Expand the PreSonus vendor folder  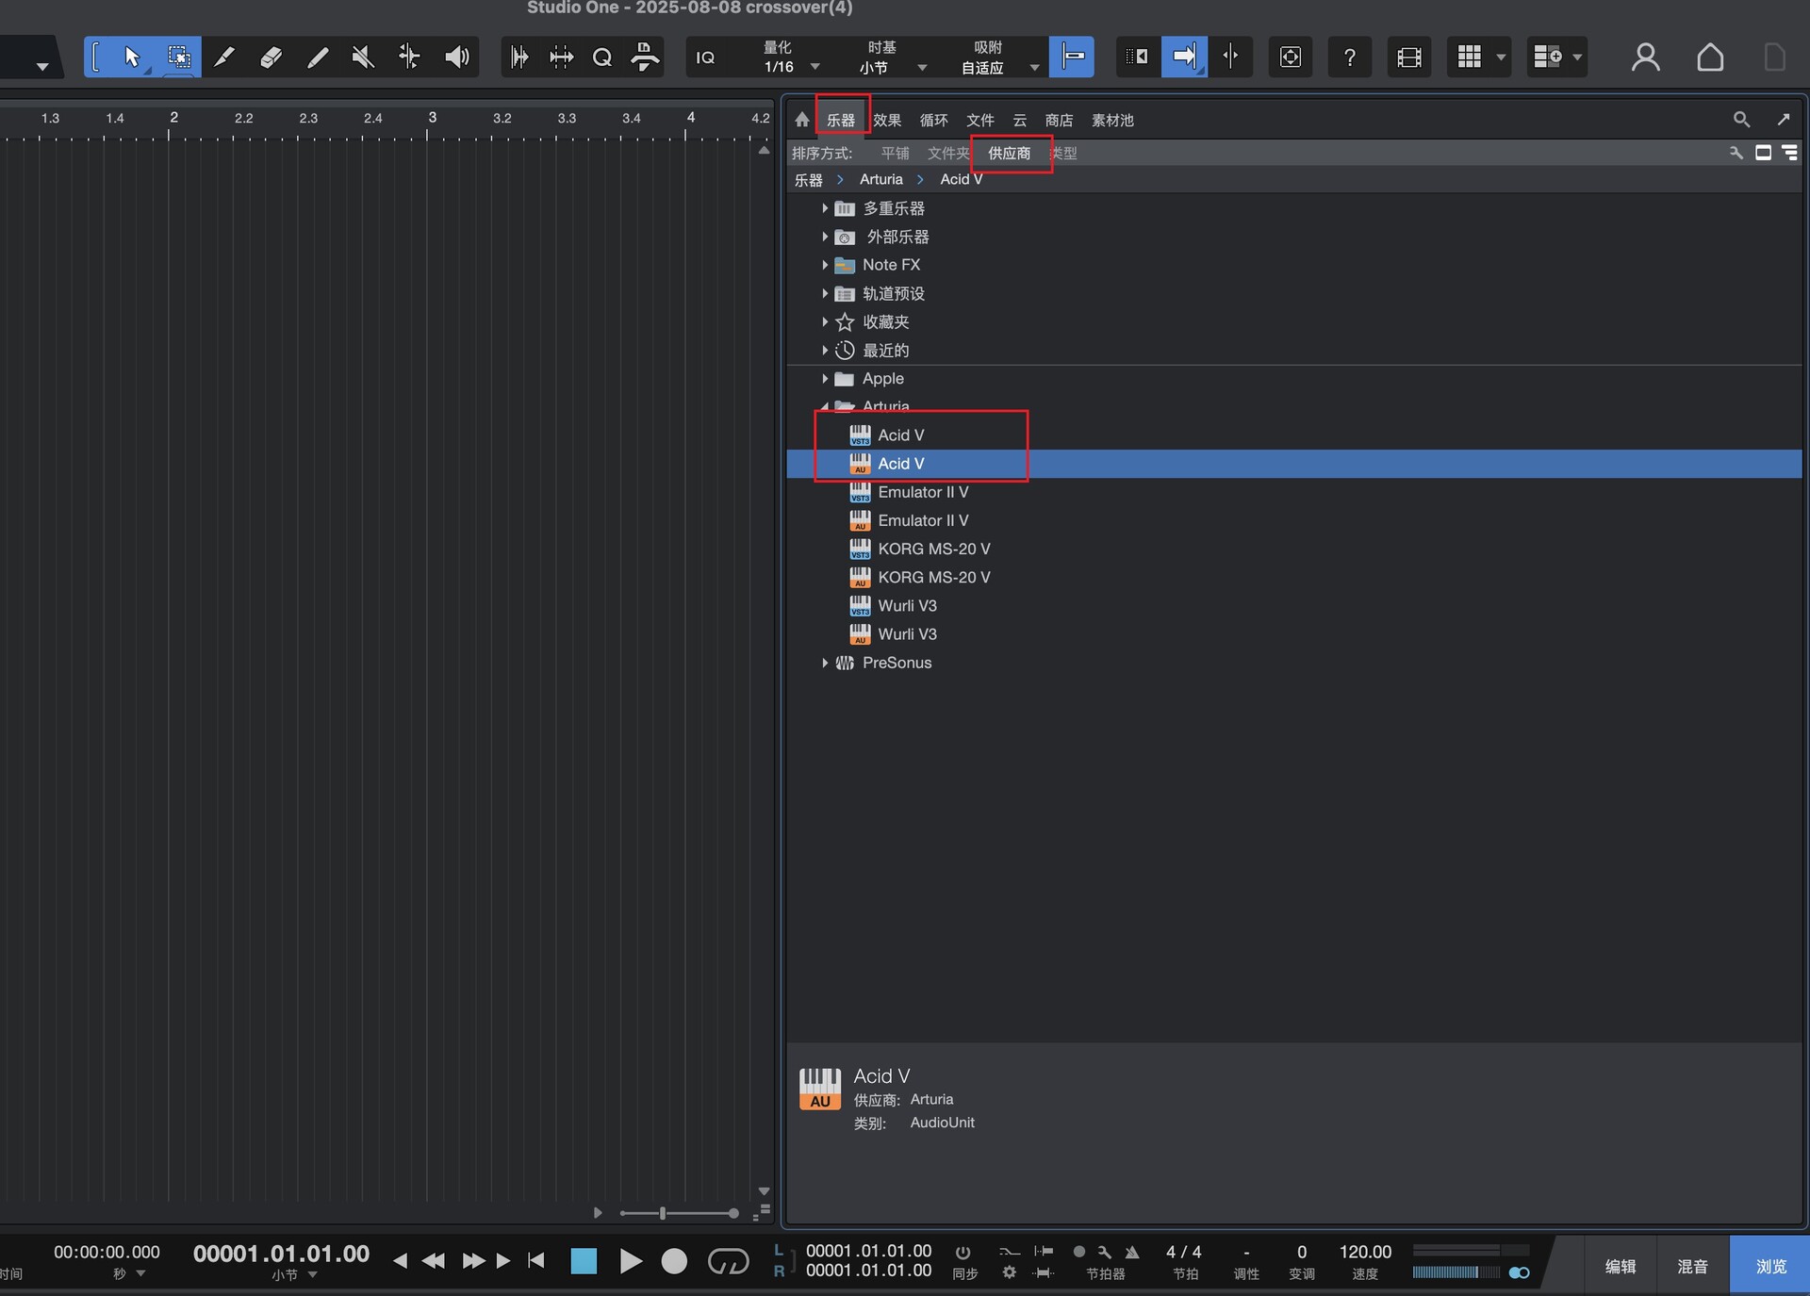click(825, 663)
